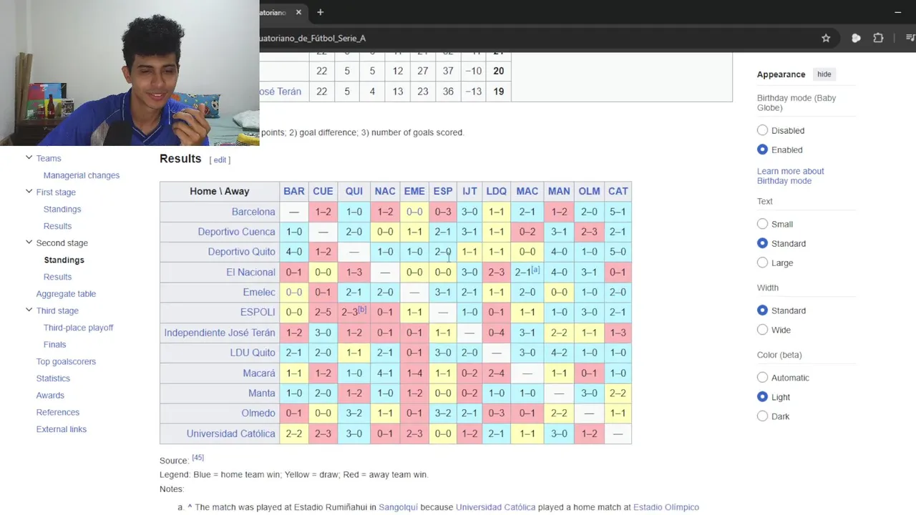Go to Third-place playoff section
This screenshot has width=916, height=515.
click(x=79, y=328)
